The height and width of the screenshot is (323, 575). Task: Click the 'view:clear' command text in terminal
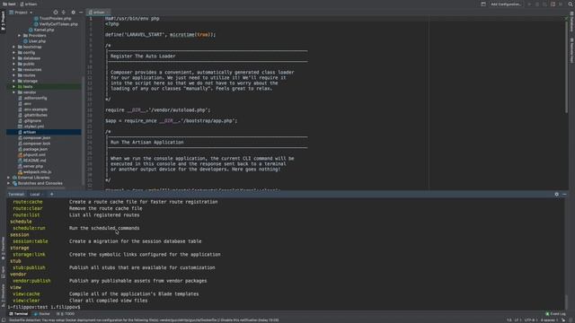(26, 301)
